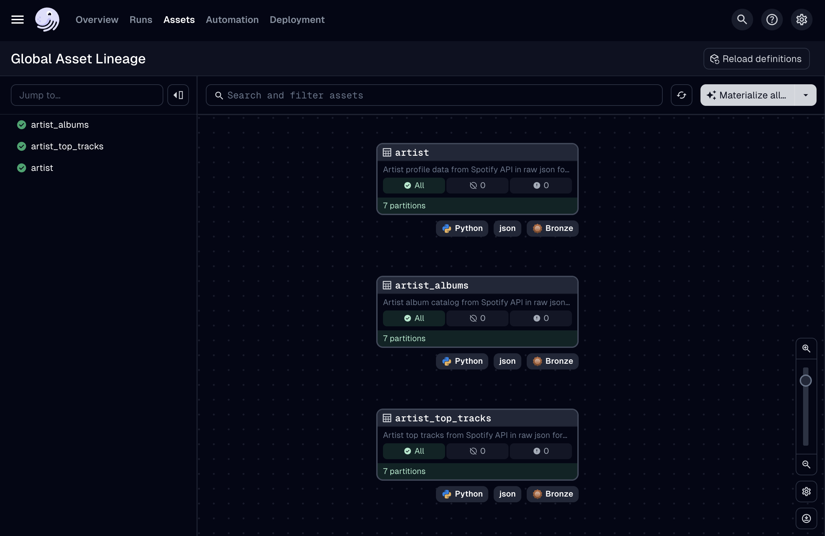This screenshot has height=536, width=825.
Task: Click missing partitions count on artist_top_tracks node
Action: click(477, 451)
